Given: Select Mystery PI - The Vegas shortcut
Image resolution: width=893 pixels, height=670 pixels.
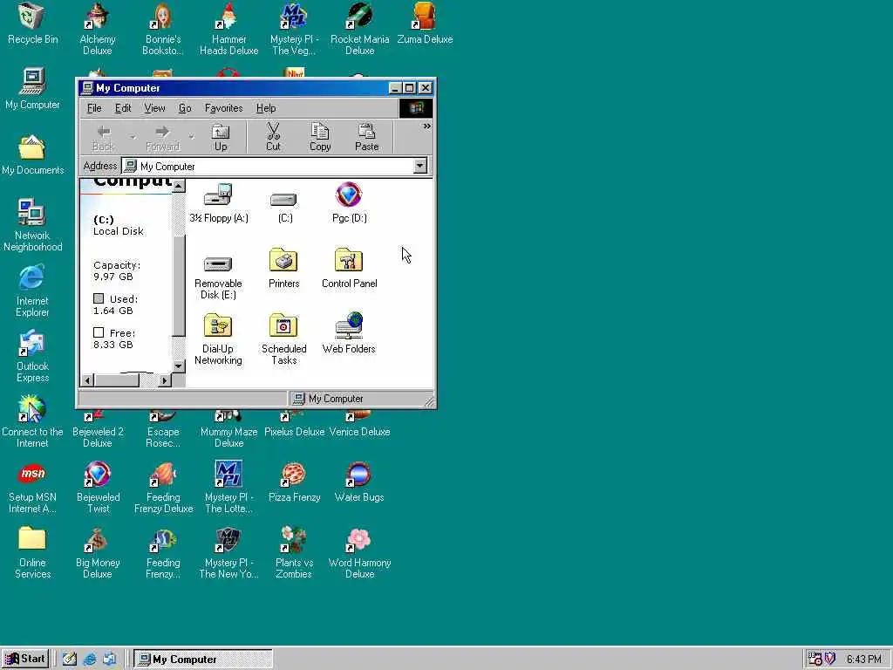Looking at the screenshot, I should [x=295, y=29].
